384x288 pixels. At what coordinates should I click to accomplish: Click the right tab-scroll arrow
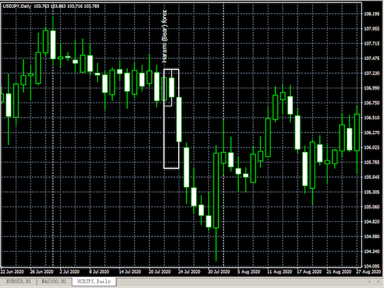click(x=379, y=282)
